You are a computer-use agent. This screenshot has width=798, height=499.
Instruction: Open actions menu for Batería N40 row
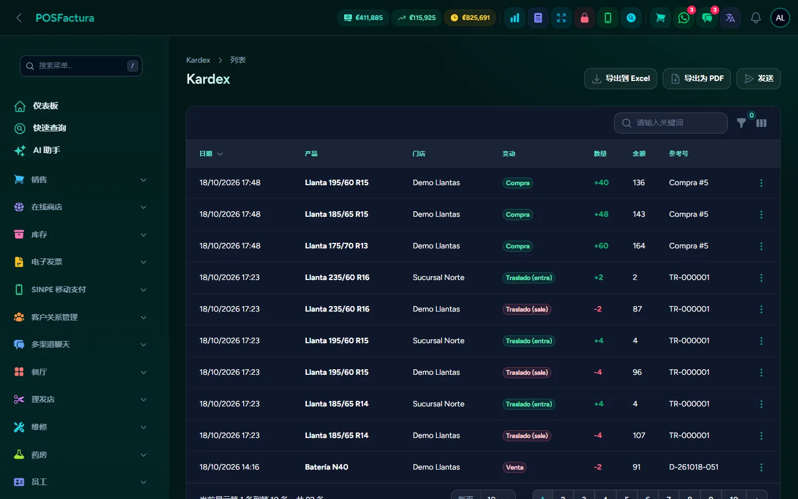point(761,467)
